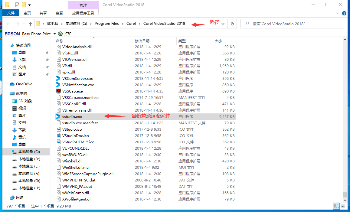This screenshot has height=212, width=350.
Task: Click the VideoAnalysis.dll file icon
Action: (58, 47)
